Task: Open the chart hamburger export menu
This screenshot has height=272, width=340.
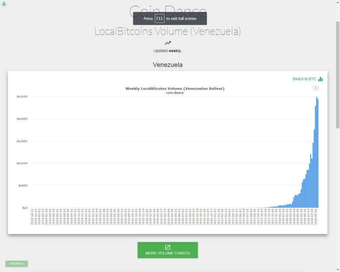Action: pos(315,88)
